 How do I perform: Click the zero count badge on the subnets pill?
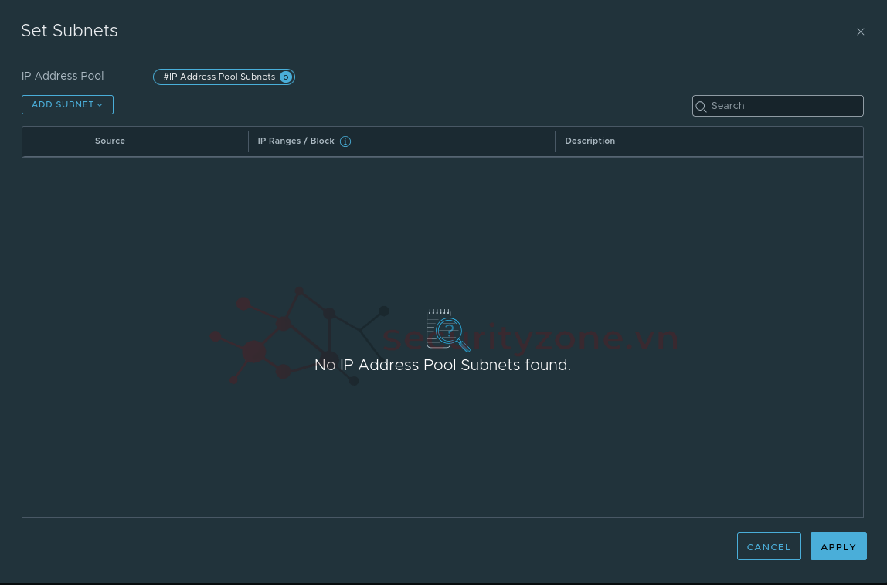tap(286, 77)
